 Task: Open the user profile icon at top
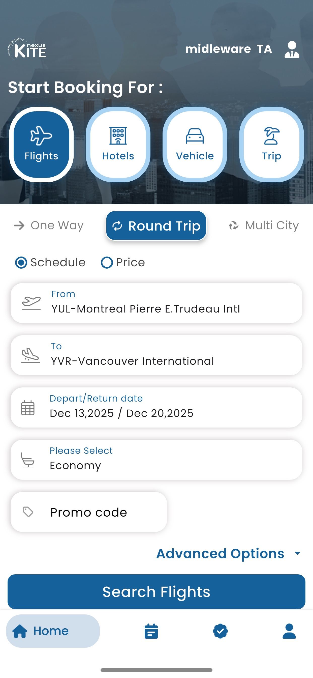click(x=292, y=49)
